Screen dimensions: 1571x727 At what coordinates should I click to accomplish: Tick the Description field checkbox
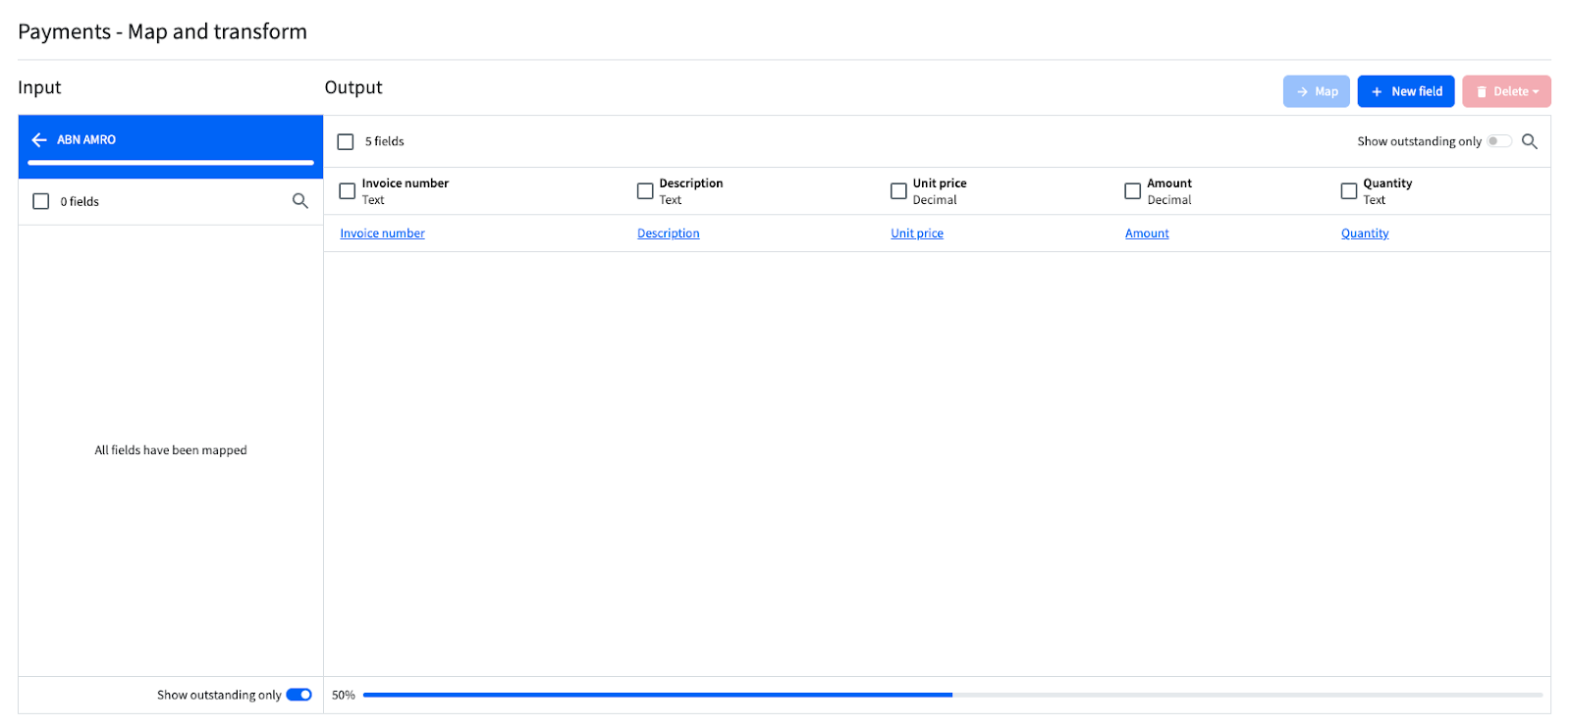(x=645, y=191)
